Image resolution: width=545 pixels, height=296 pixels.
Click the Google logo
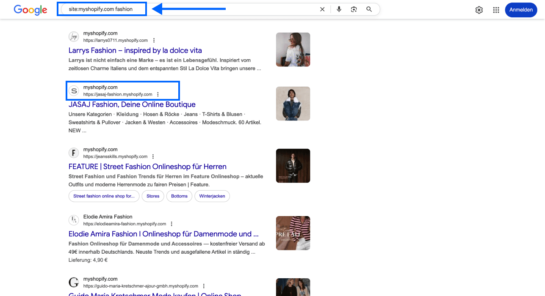(x=30, y=10)
